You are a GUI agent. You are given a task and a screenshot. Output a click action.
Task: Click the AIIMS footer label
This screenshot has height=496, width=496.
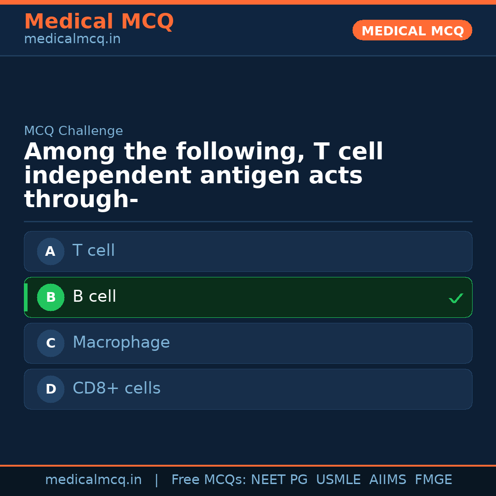point(388,480)
